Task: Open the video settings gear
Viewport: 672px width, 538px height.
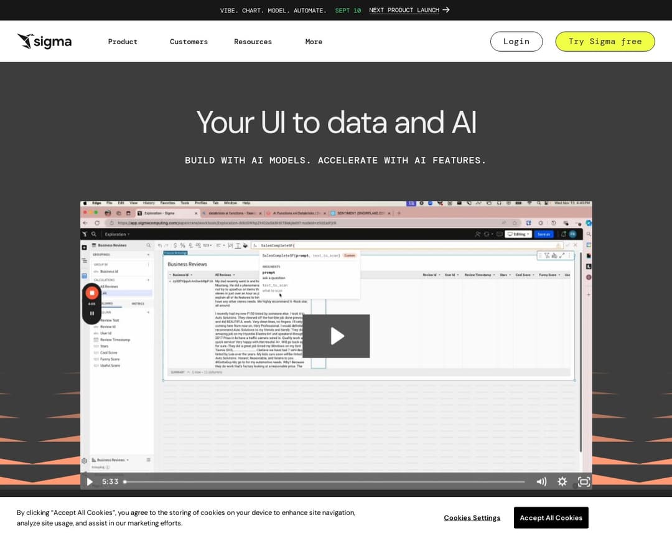Action: click(x=562, y=481)
